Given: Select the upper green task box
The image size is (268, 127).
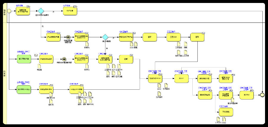Looking at the screenshot, I should (x=24, y=59).
